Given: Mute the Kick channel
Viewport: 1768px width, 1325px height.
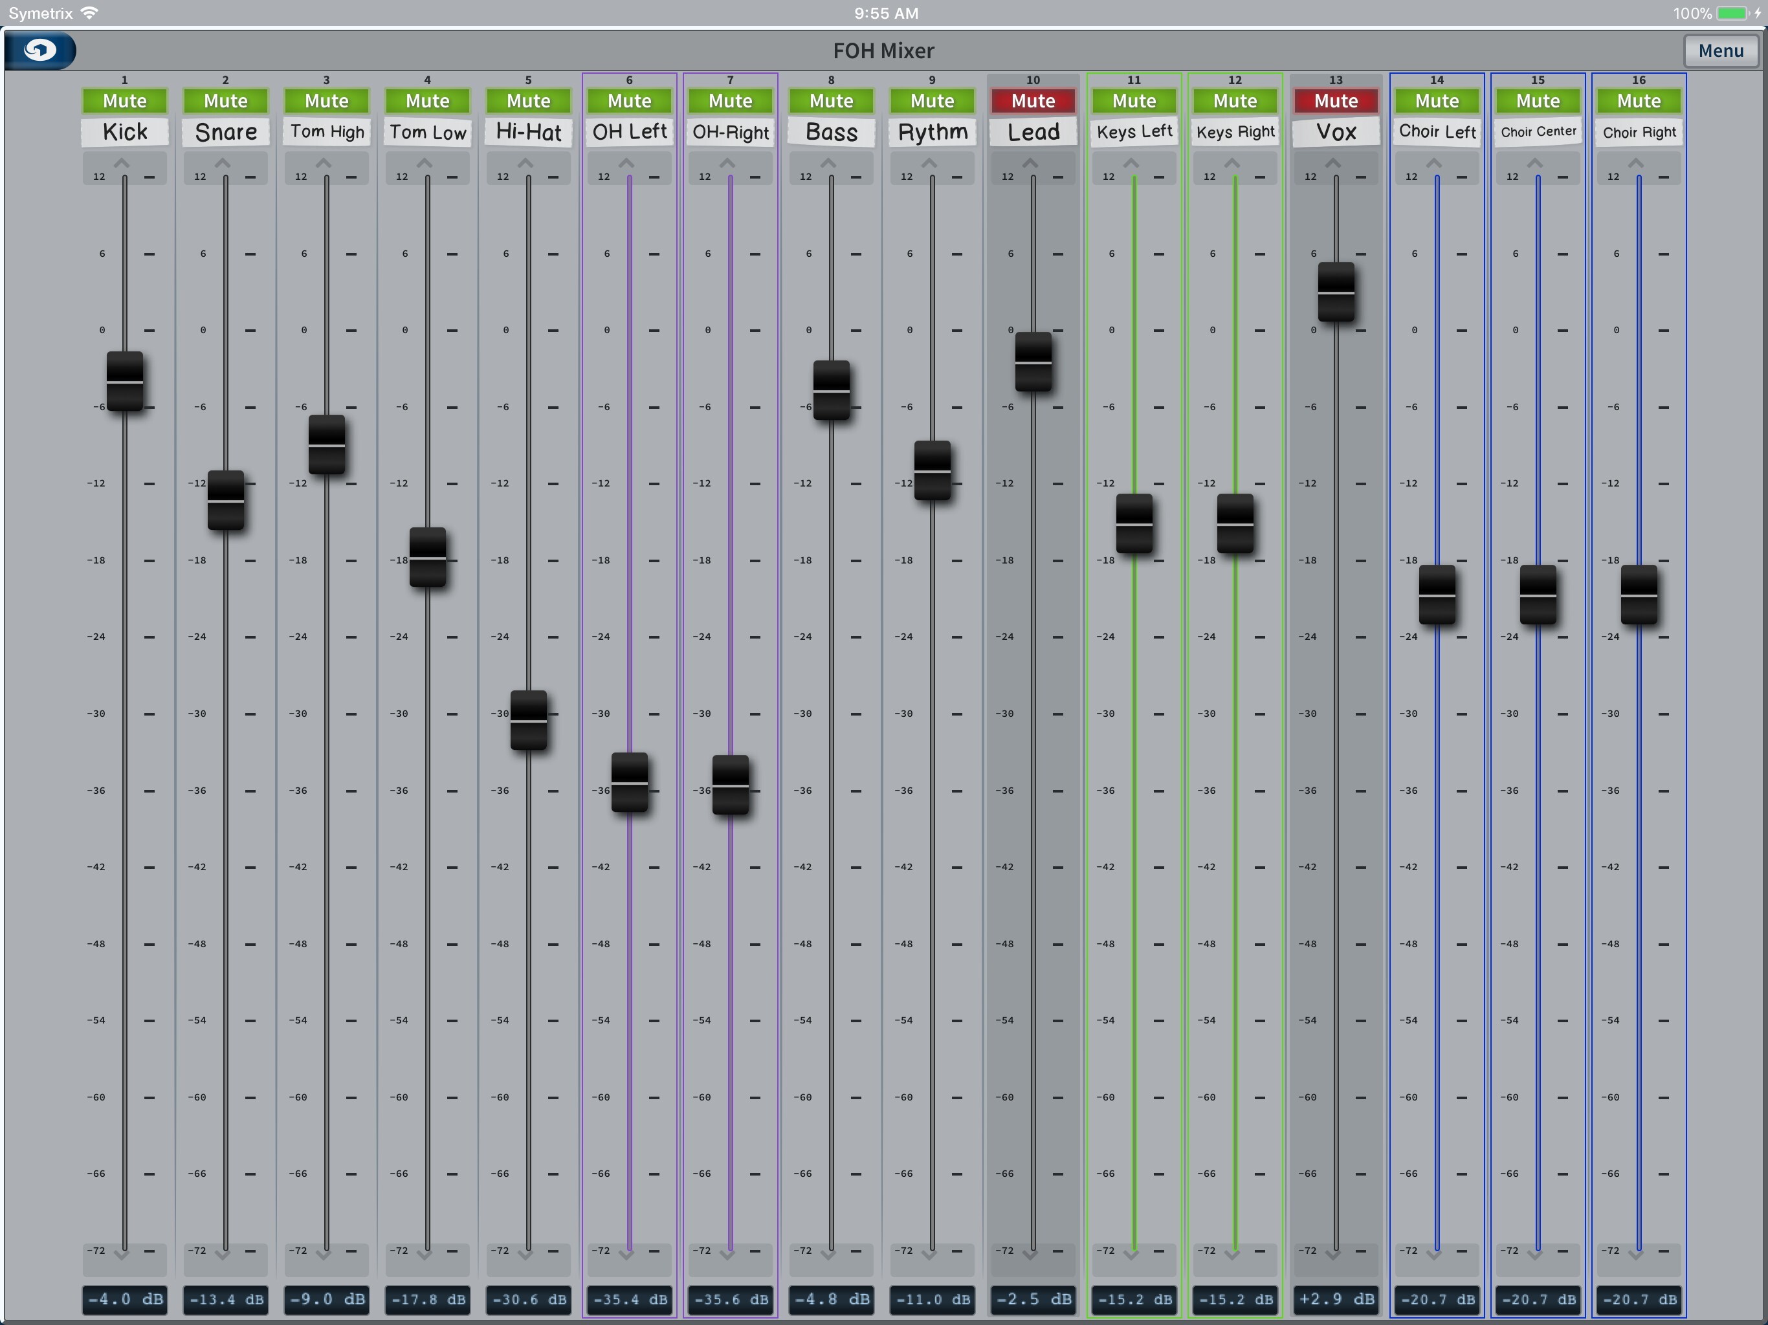Looking at the screenshot, I should coord(125,101).
